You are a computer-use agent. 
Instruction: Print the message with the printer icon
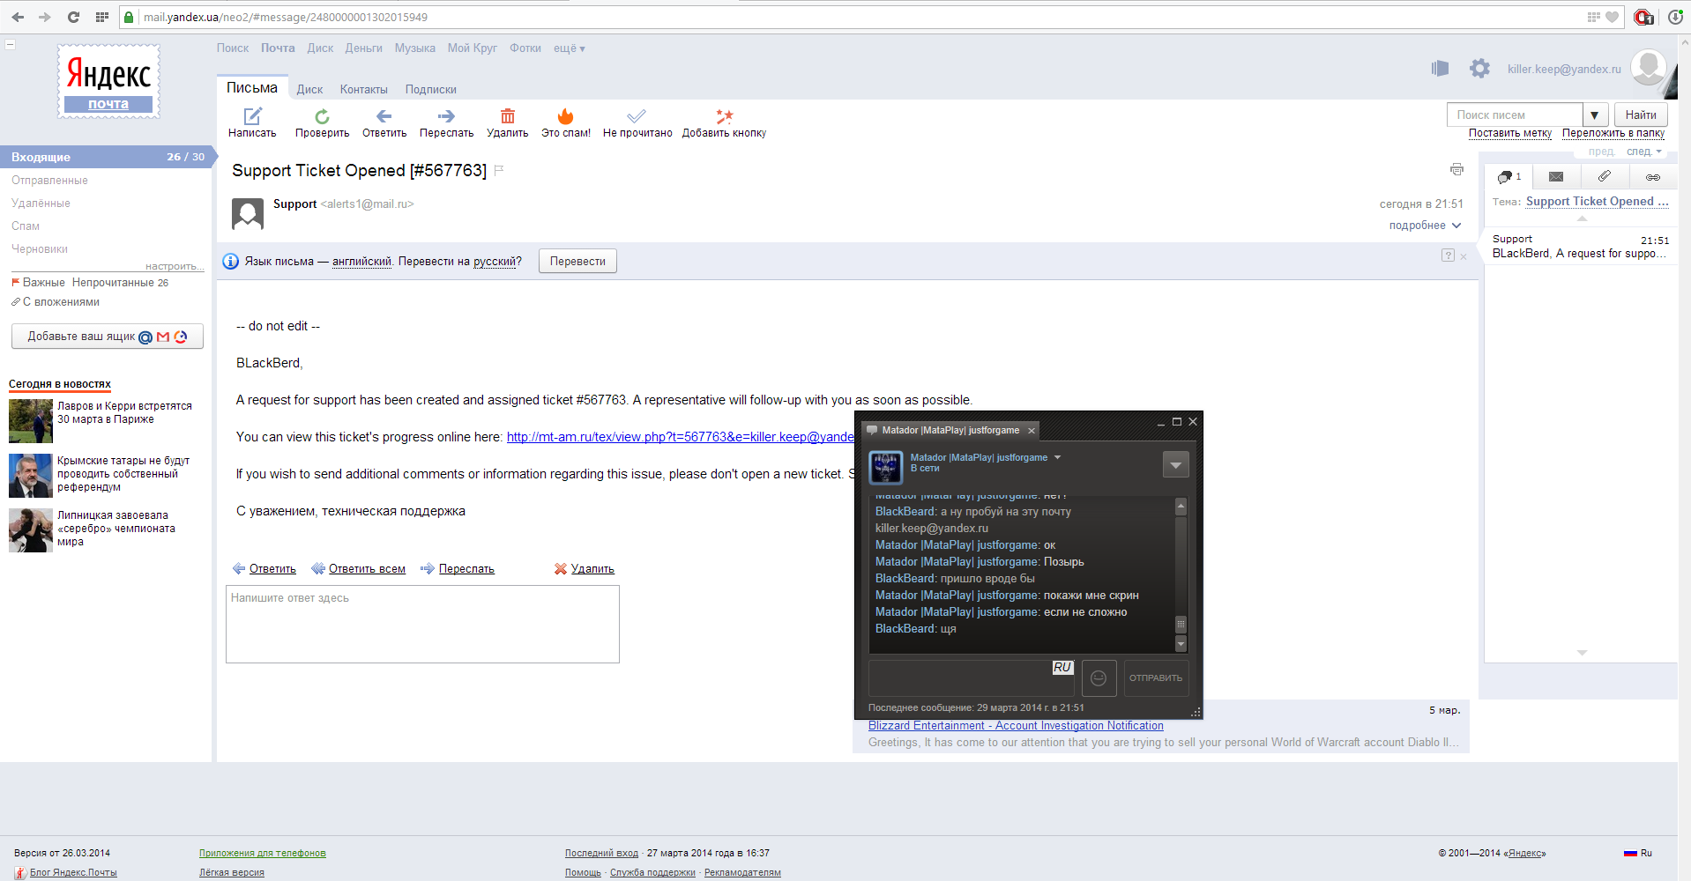tap(1456, 169)
